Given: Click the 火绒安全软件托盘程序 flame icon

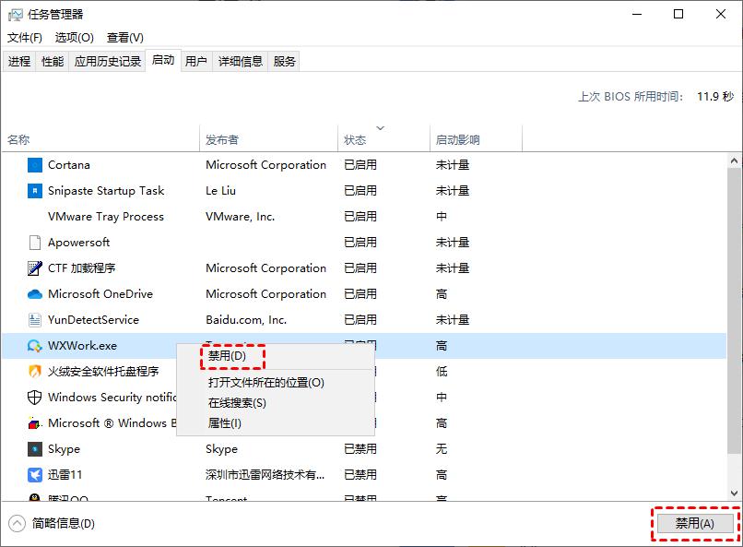Looking at the screenshot, I should tap(35, 371).
